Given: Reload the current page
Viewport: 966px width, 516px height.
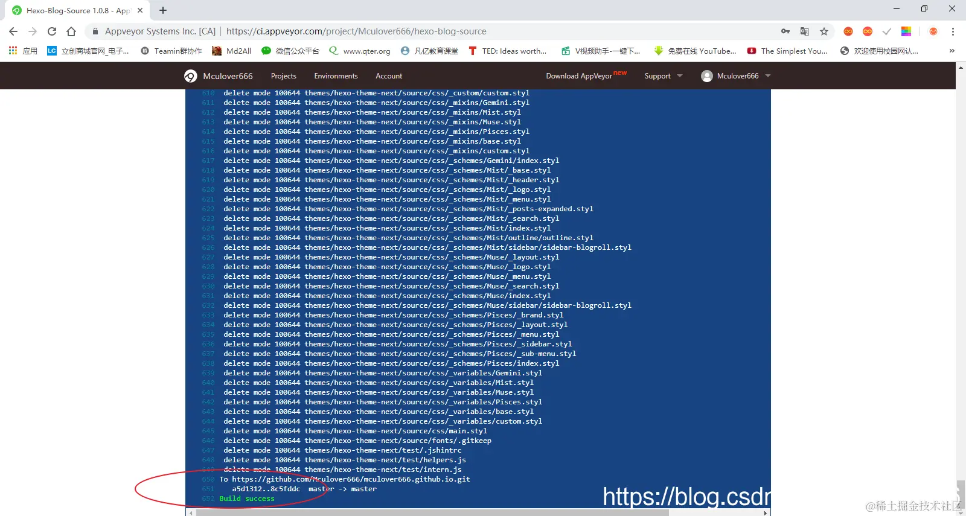Looking at the screenshot, I should 52,31.
